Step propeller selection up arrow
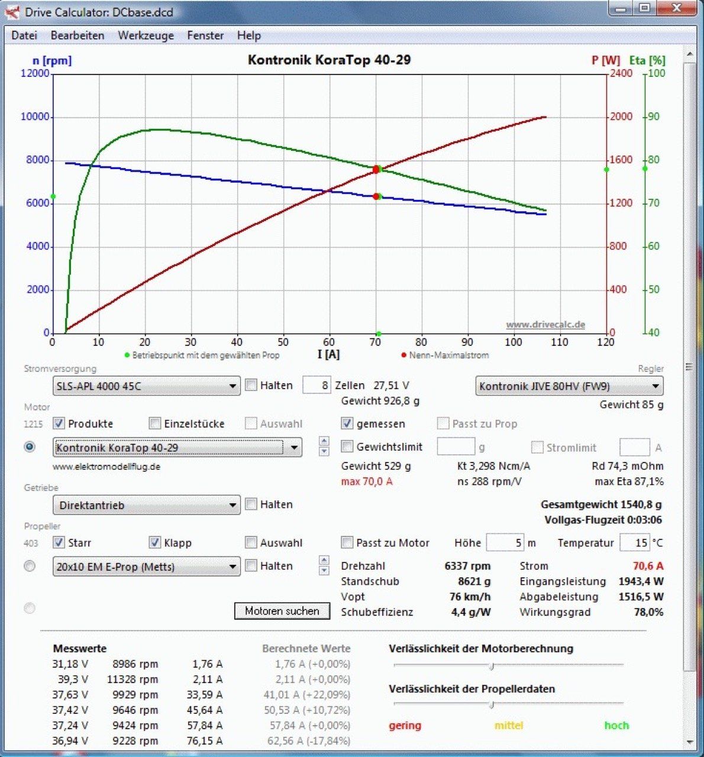The width and height of the screenshot is (704, 757). 324,560
